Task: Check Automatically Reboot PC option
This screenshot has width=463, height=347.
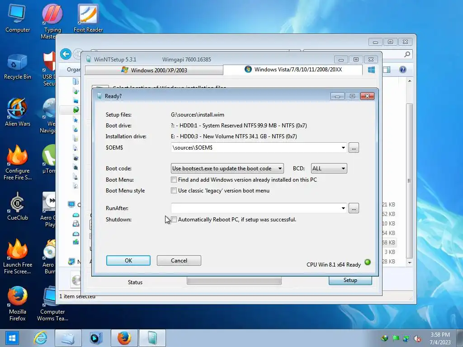Action: (x=174, y=220)
